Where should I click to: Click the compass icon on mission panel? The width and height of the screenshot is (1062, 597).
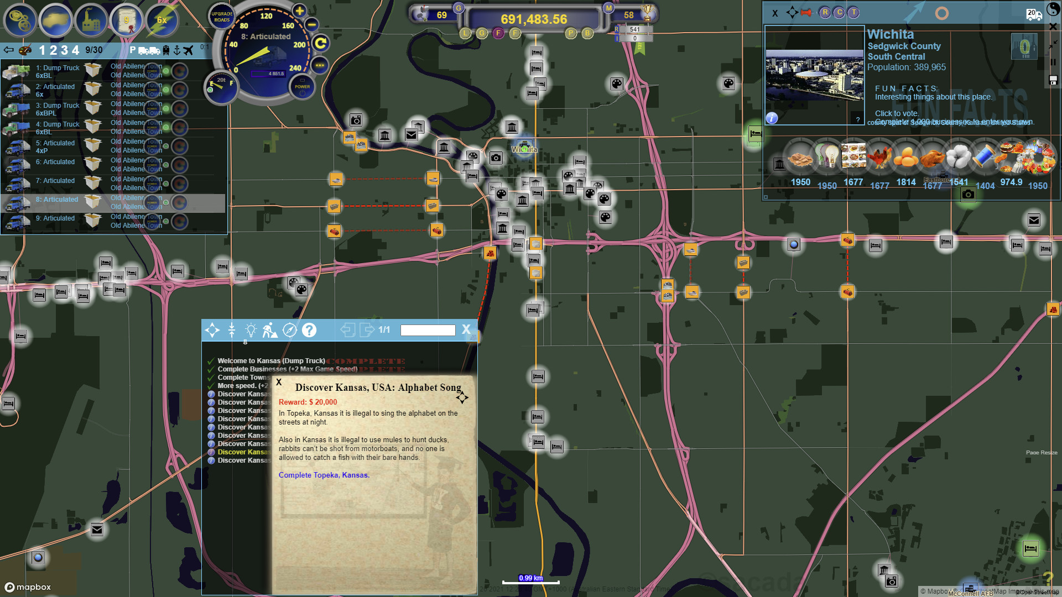[289, 330]
